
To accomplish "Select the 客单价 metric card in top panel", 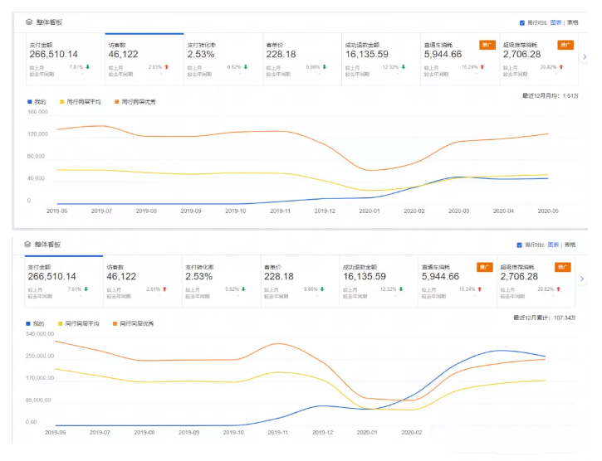I will [299, 60].
